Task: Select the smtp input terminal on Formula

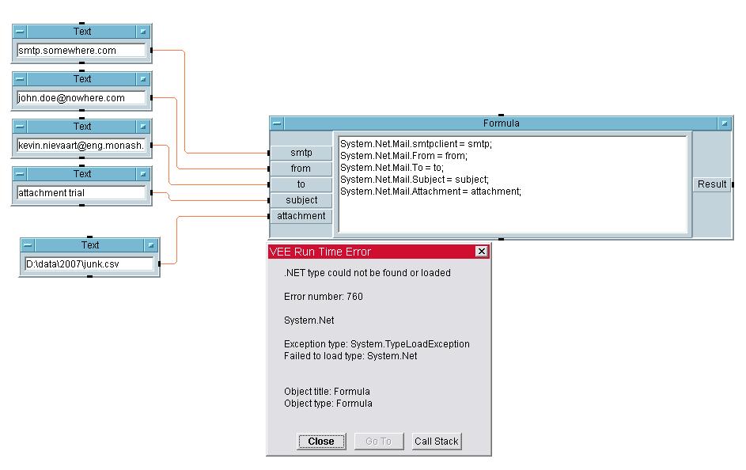Action: tap(301, 153)
